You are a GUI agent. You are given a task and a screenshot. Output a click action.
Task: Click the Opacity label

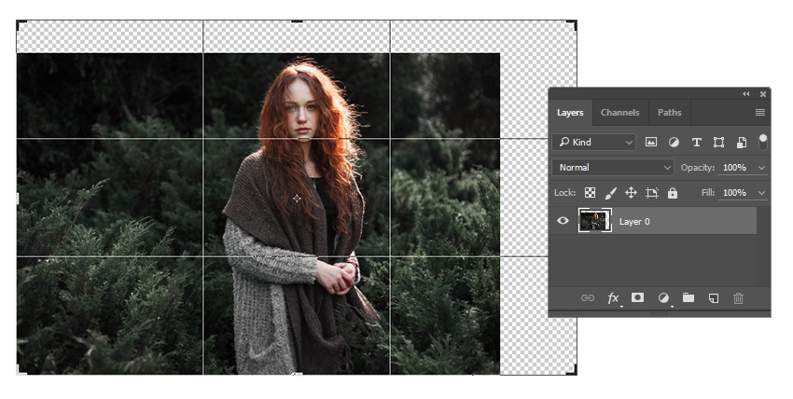(x=698, y=168)
